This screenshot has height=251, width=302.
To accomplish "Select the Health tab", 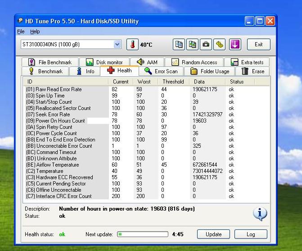I will pyautogui.click(x=119, y=70).
